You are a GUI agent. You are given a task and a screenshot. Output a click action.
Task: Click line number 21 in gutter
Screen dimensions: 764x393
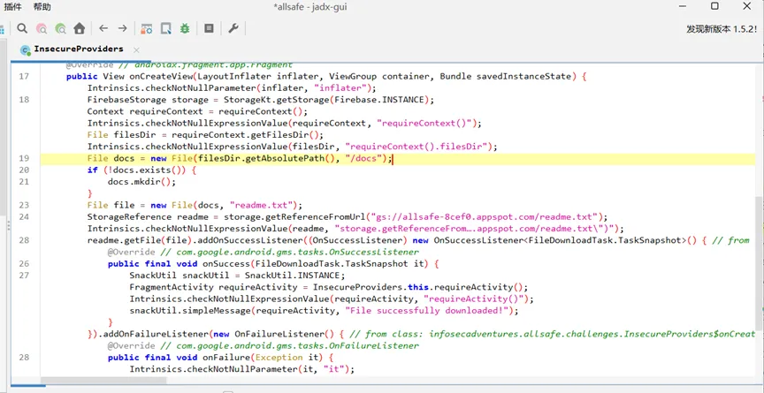(x=24, y=181)
